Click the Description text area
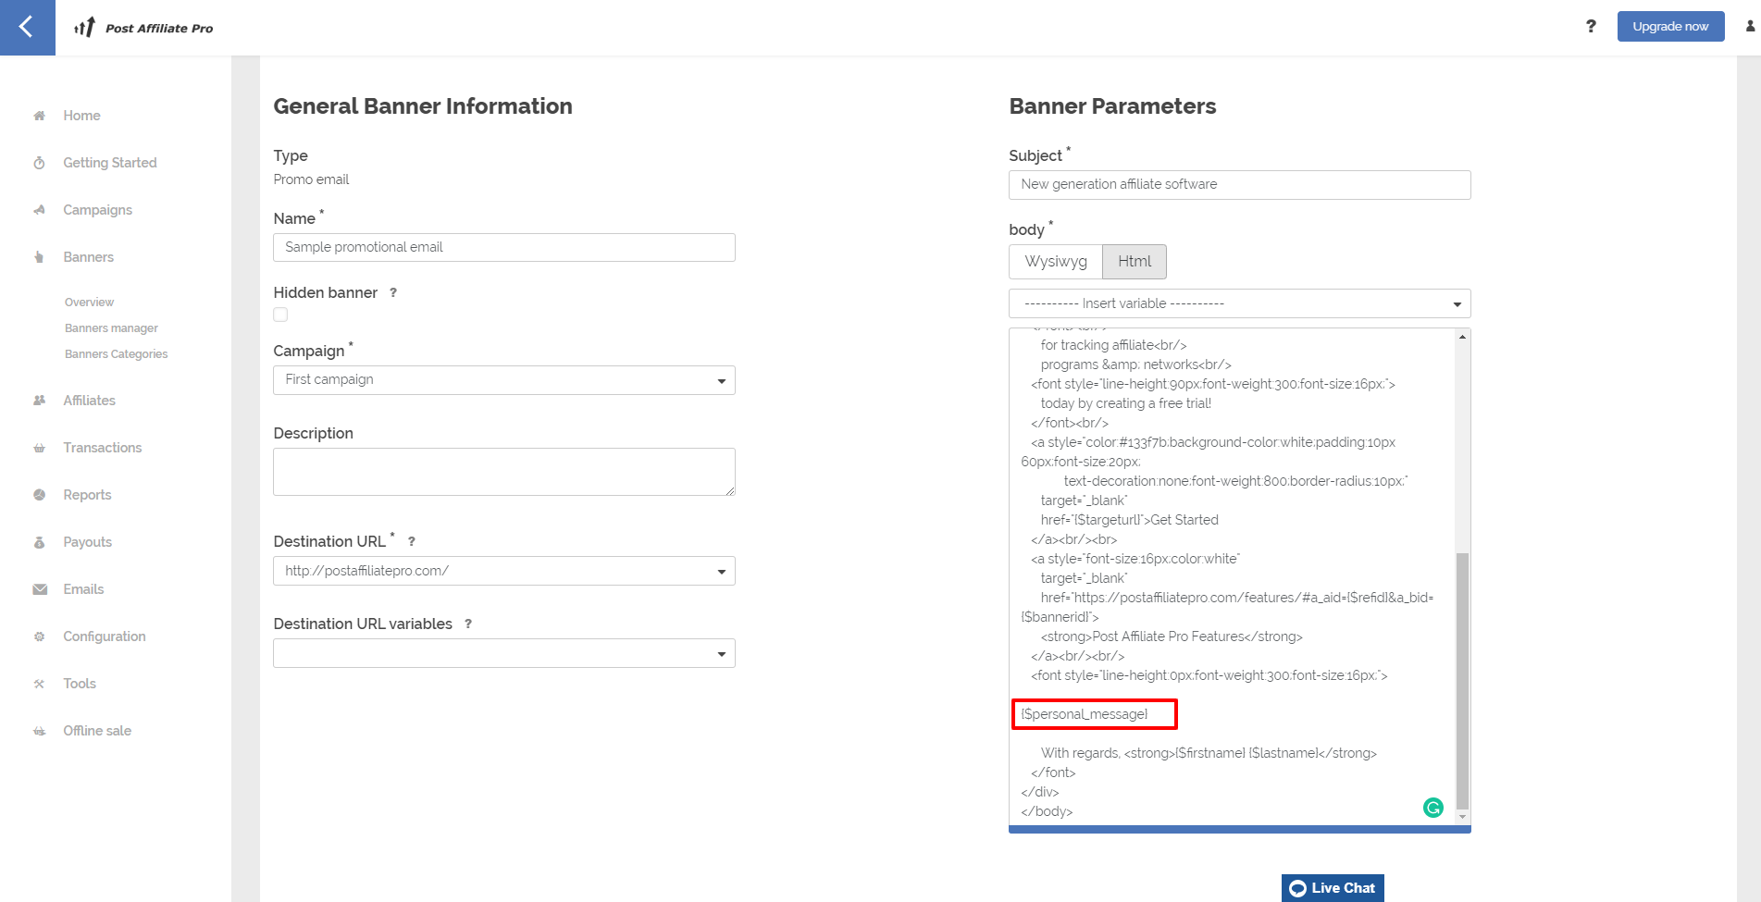1761x902 pixels. [504, 472]
